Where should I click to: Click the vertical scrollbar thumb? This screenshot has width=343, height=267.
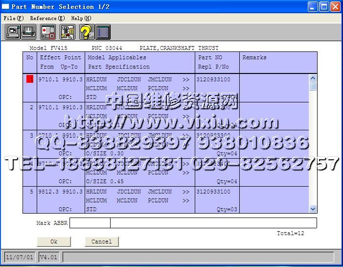pos(313,87)
